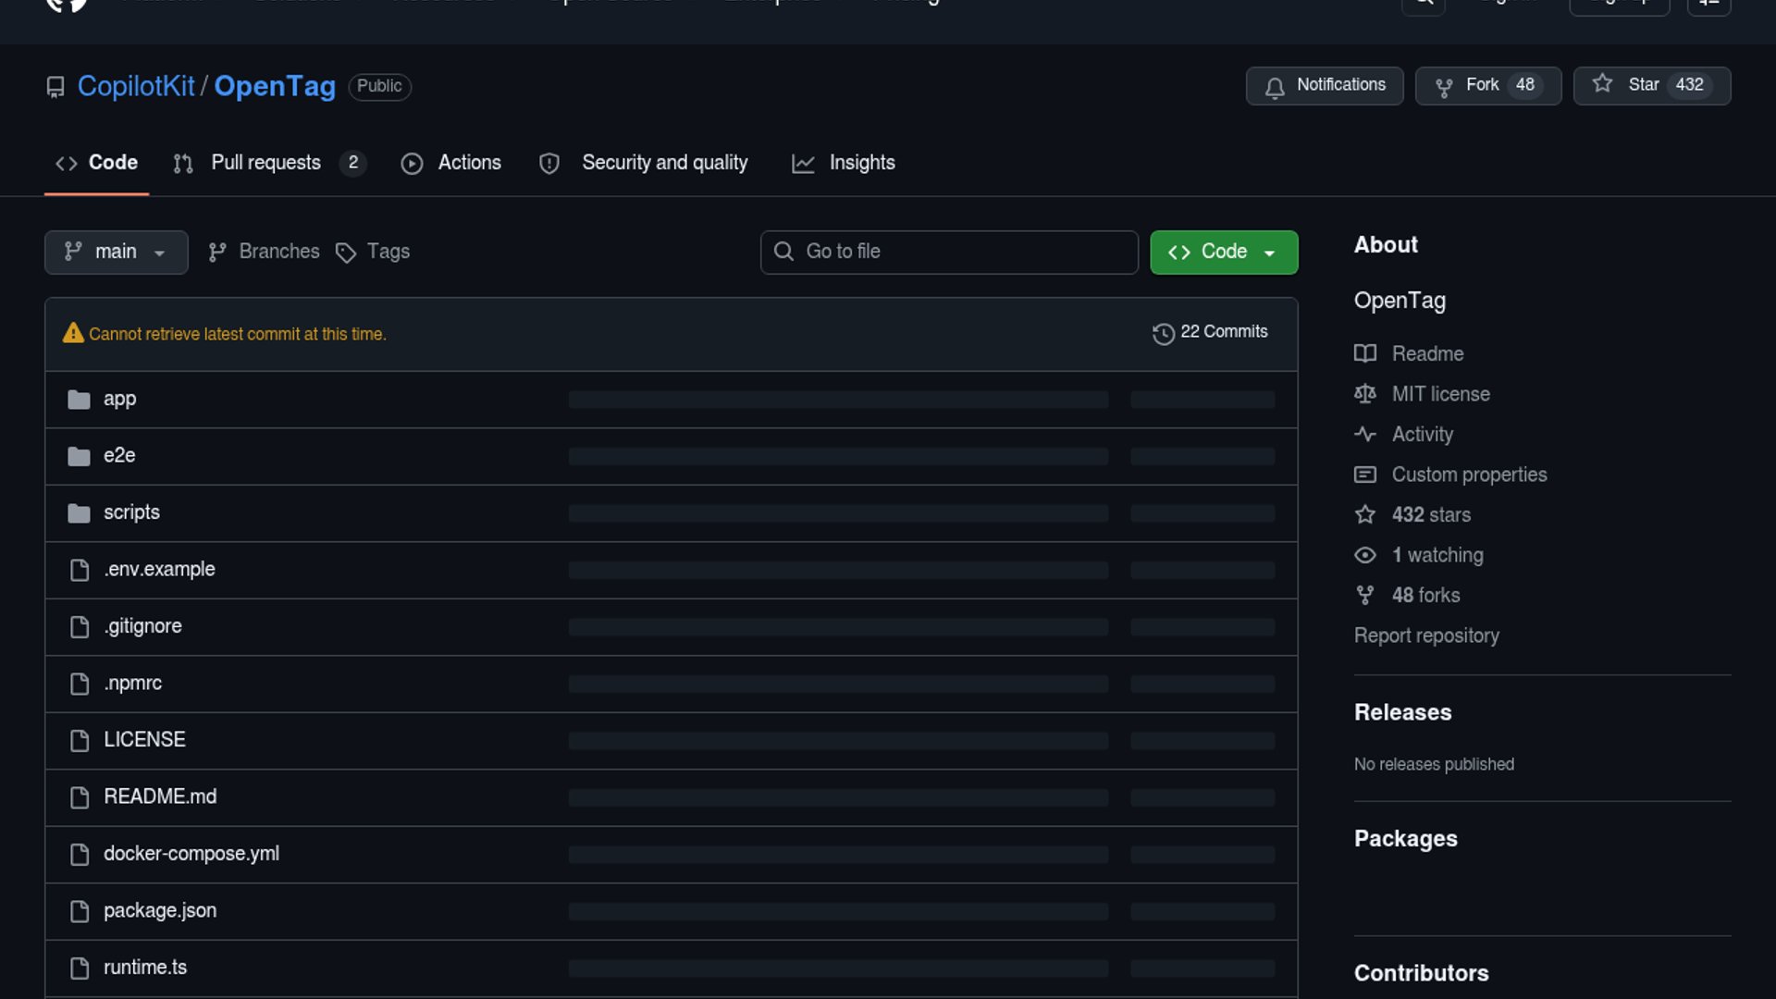
Task: Open the .env.example file
Action: pos(159,569)
